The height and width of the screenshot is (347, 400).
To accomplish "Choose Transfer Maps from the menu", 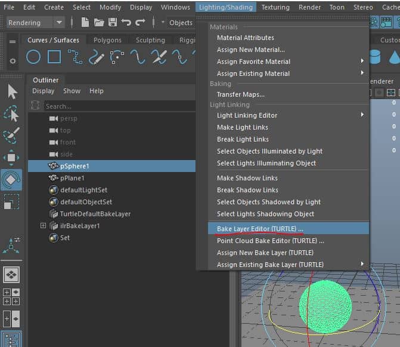I will point(240,94).
